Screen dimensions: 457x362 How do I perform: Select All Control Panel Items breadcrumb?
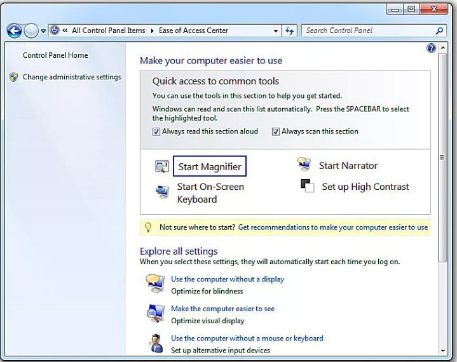tap(109, 30)
